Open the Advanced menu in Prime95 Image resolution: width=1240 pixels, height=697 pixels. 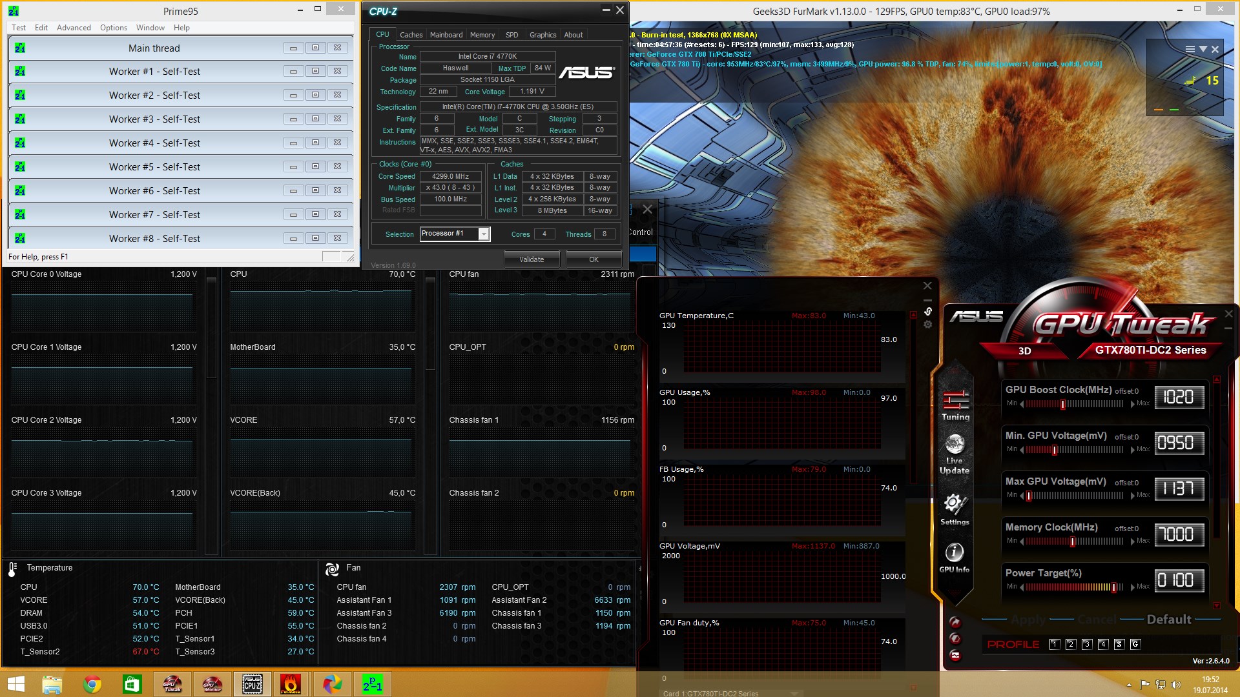(74, 28)
